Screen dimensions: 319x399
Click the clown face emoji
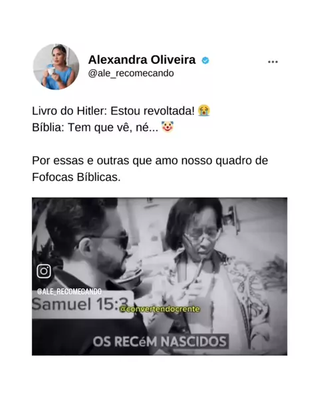[x=167, y=127]
